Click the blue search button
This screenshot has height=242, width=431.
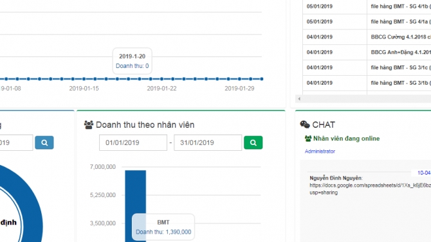coord(44,143)
